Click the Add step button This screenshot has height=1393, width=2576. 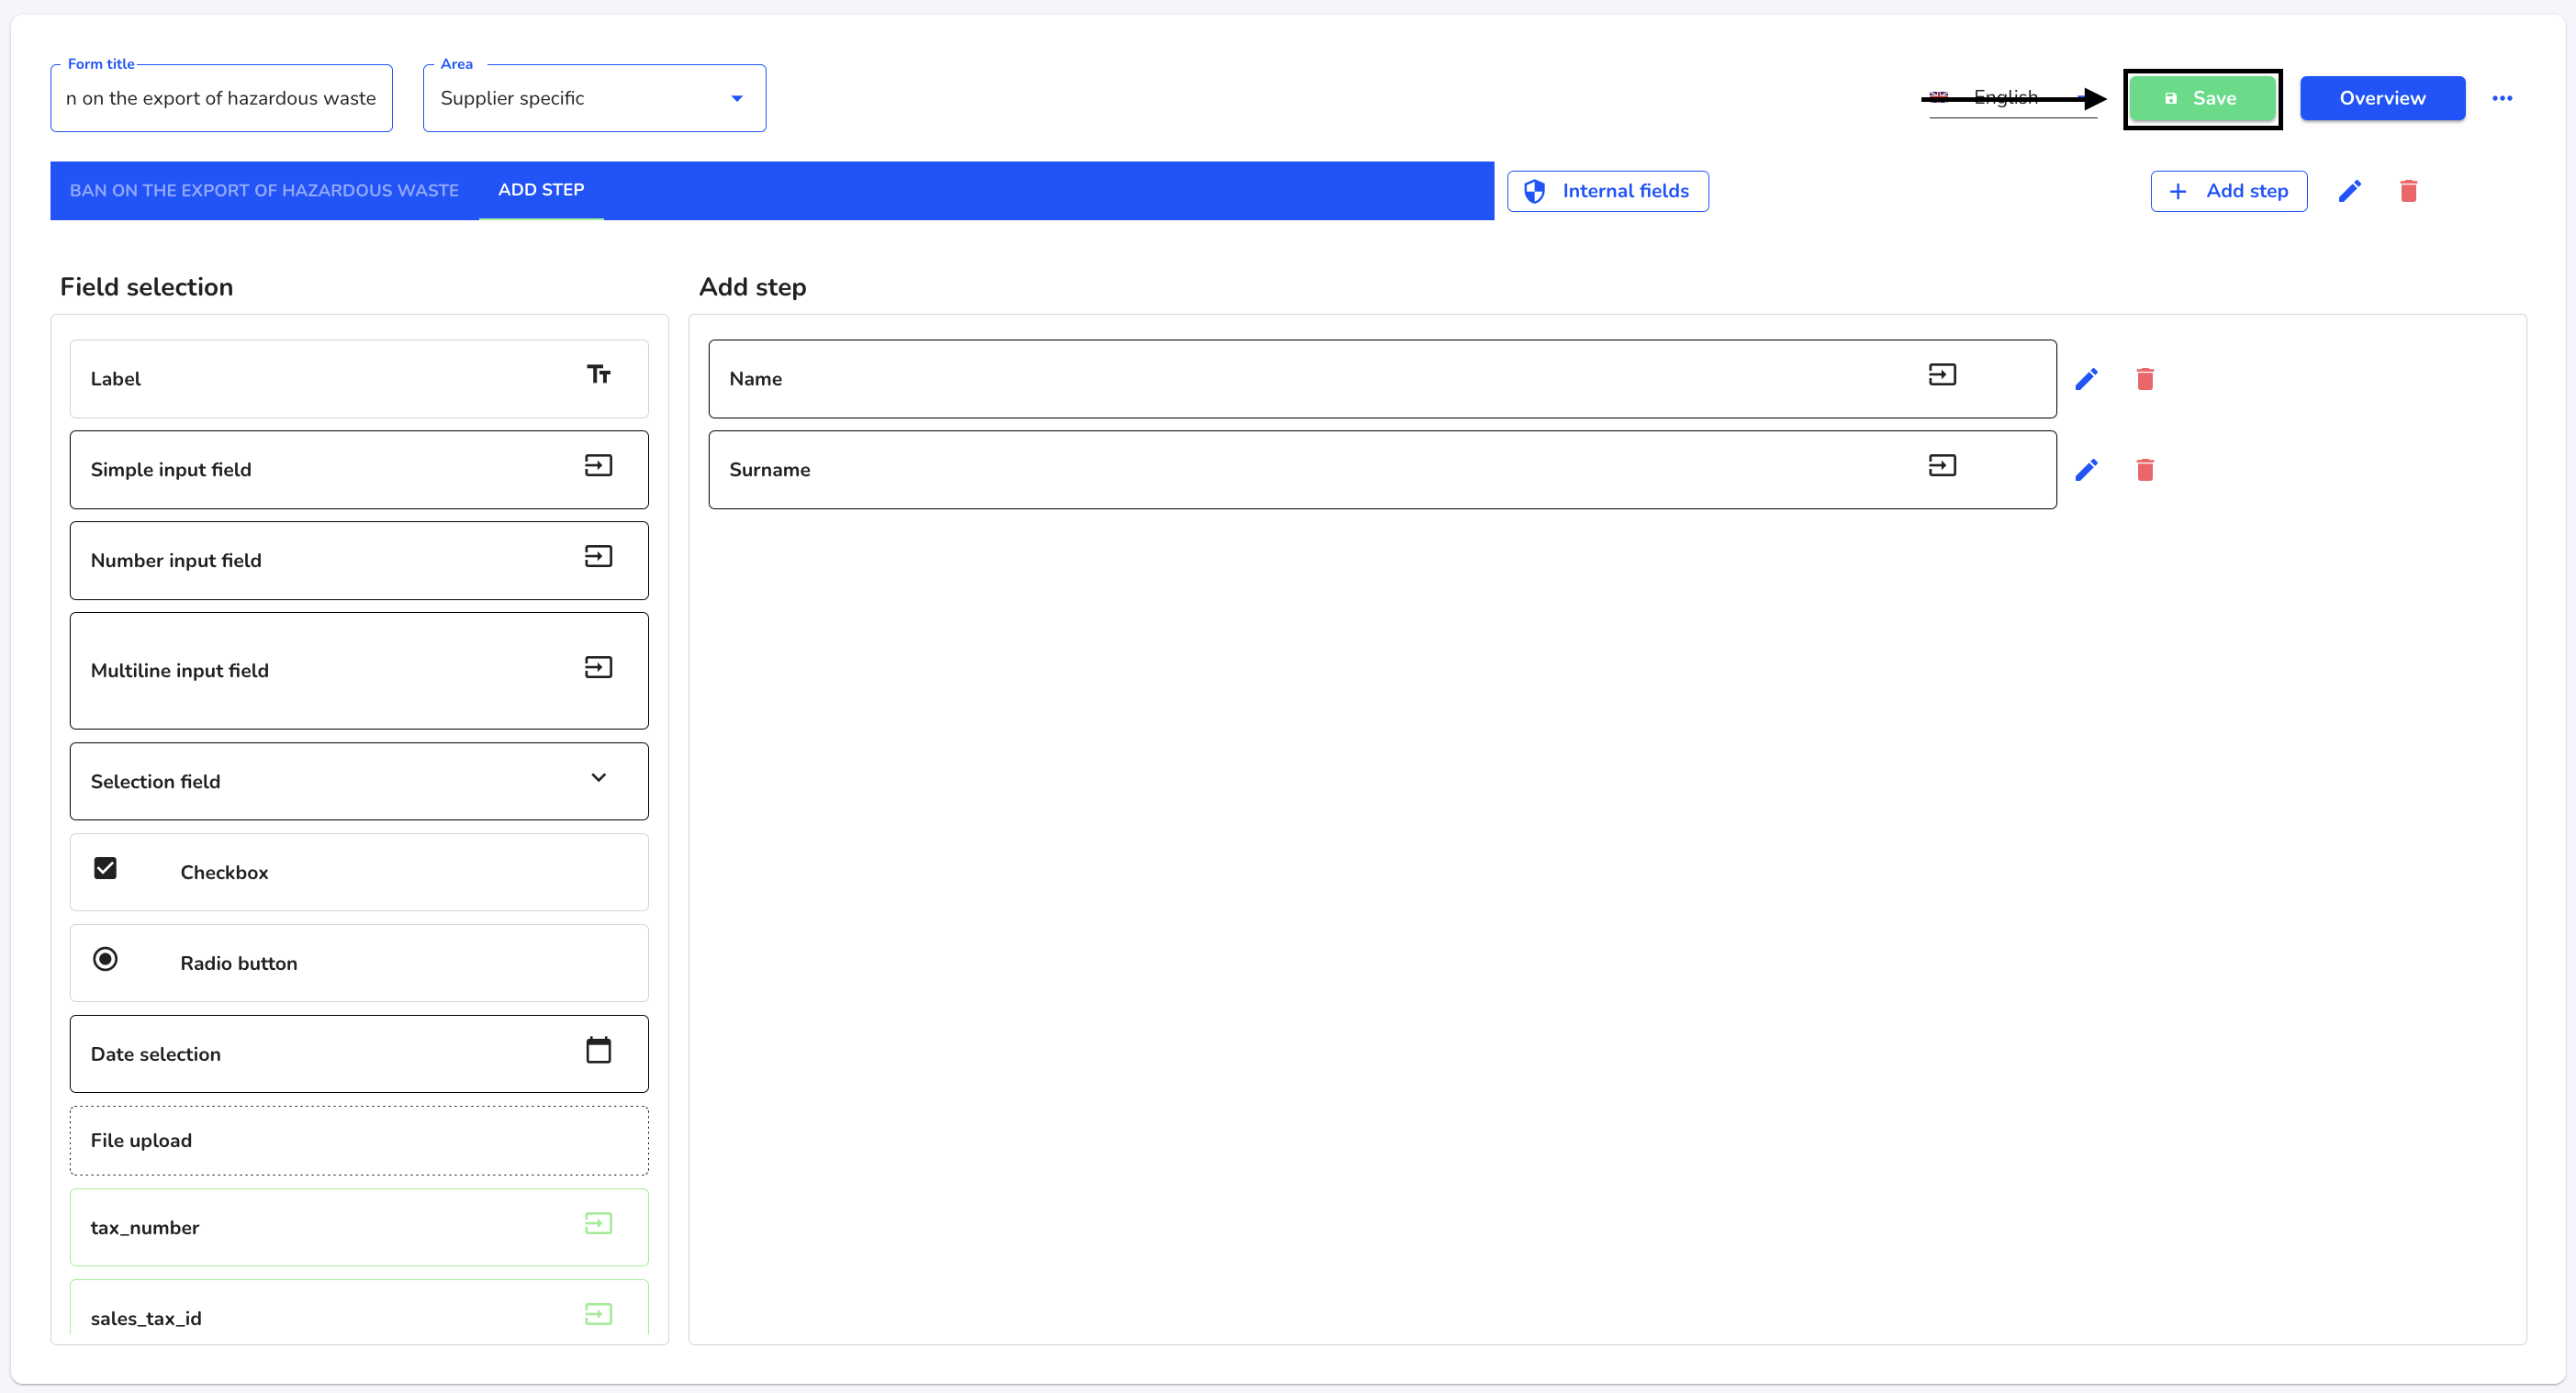pyautogui.click(x=2228, y=191)
